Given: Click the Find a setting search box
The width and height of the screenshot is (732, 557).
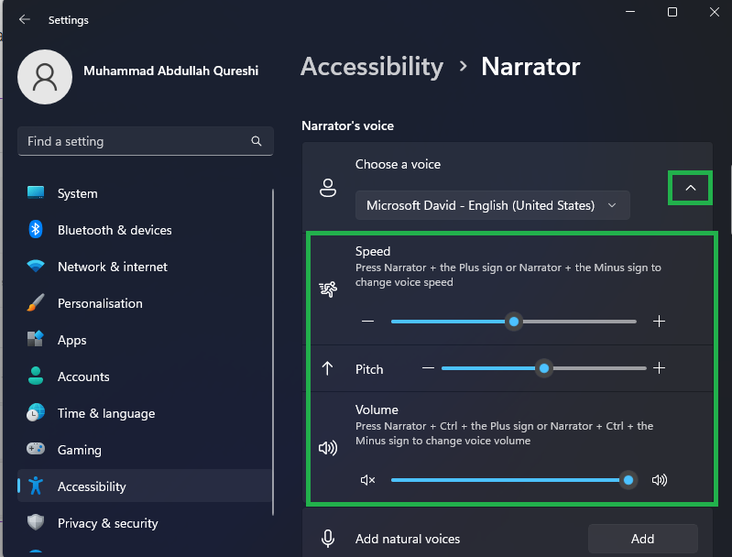Looking at the screenshot, I should click(133, 141).
